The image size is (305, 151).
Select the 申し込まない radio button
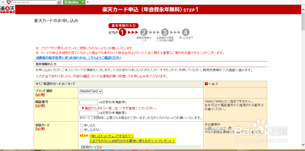pos(82,130)
